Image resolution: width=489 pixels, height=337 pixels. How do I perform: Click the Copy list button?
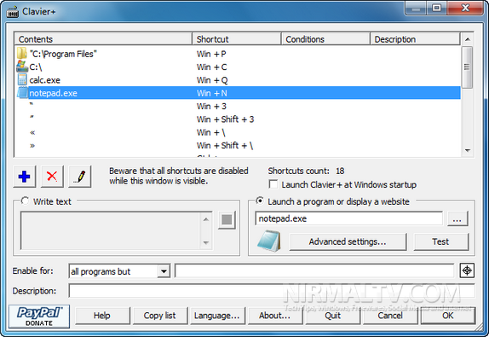coord(160,316)
